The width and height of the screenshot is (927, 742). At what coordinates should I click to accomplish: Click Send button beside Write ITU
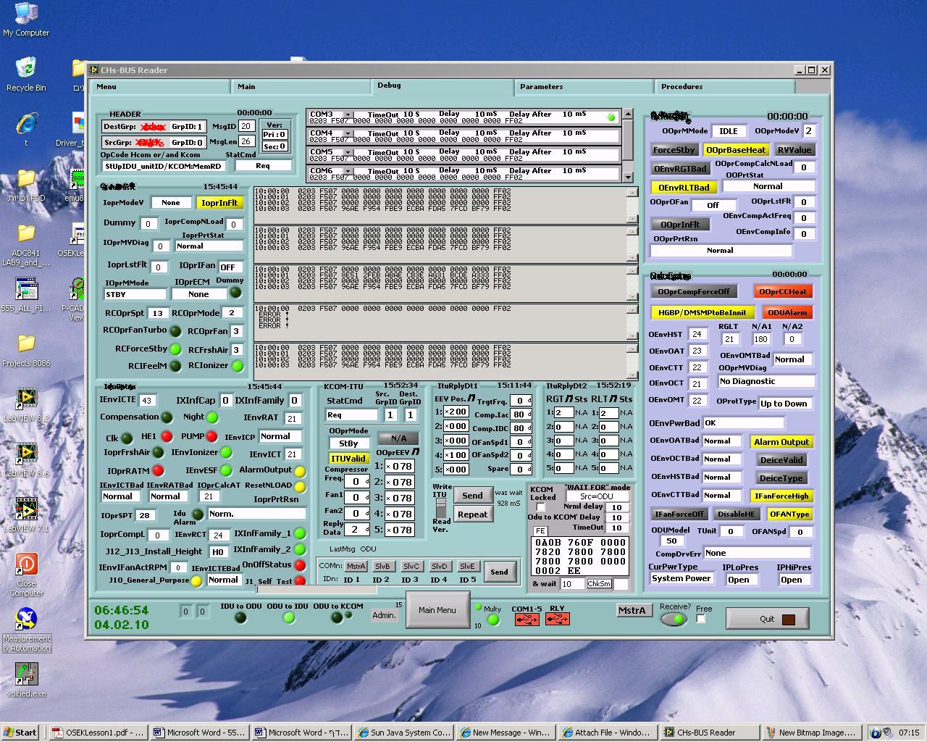click(472, 496)
